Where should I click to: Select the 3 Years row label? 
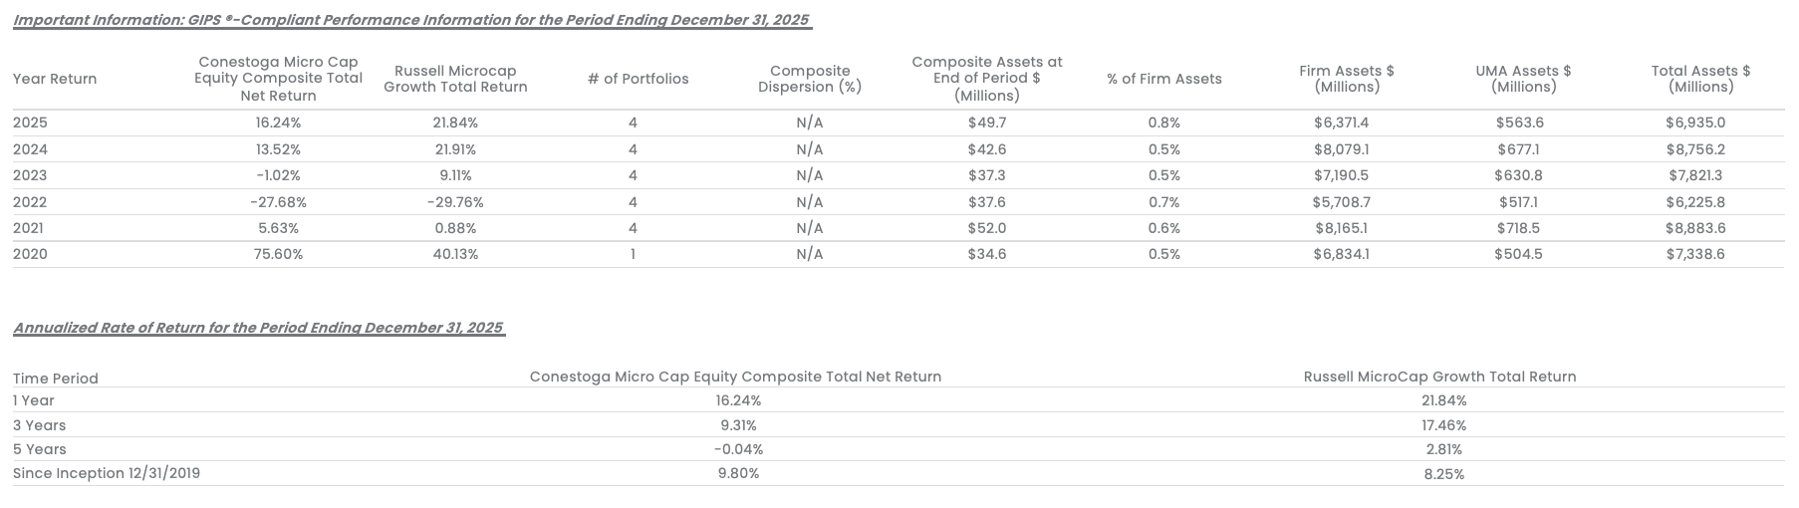pos(40,425)
